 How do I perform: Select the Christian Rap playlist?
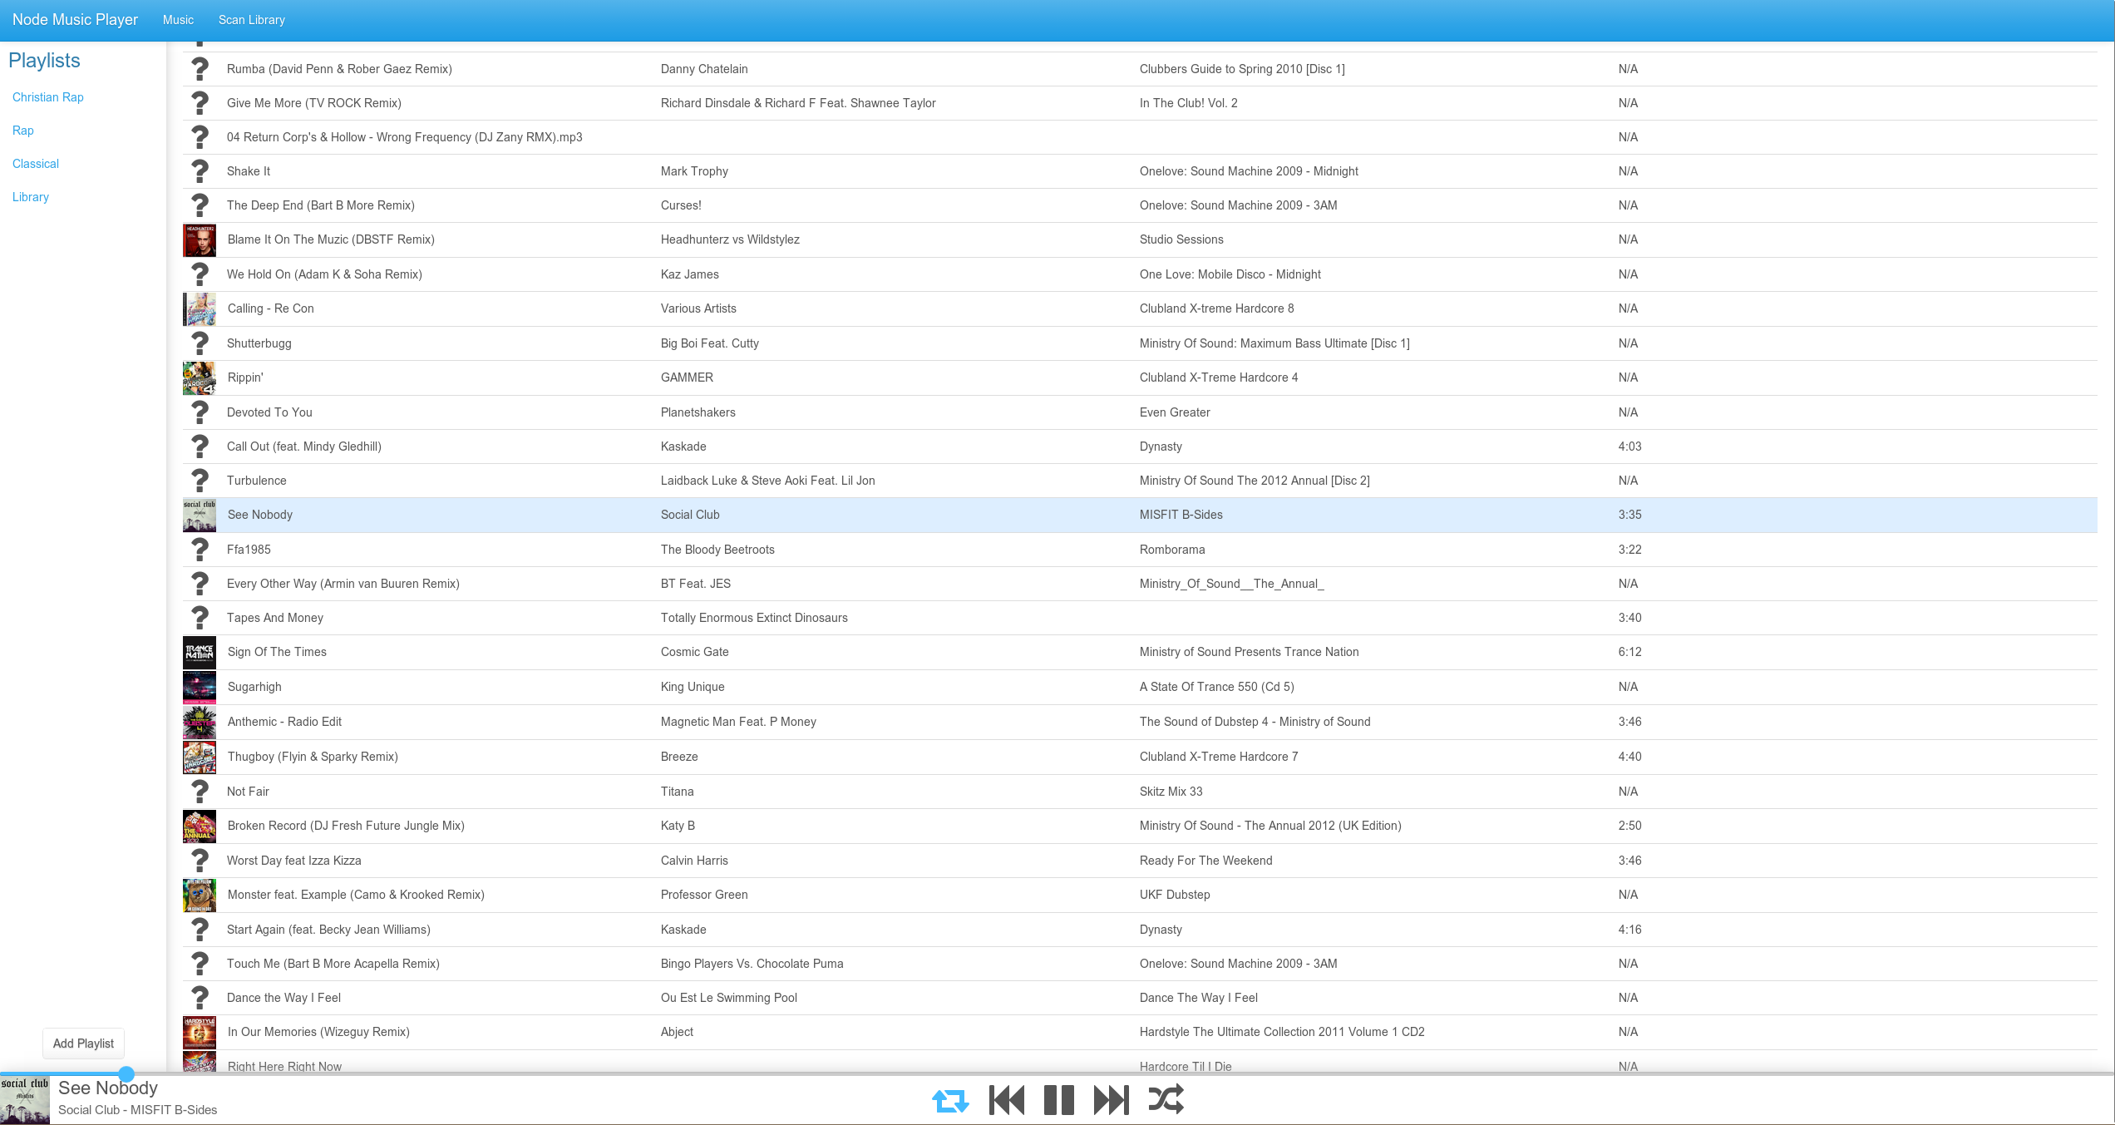pos(47,96)
